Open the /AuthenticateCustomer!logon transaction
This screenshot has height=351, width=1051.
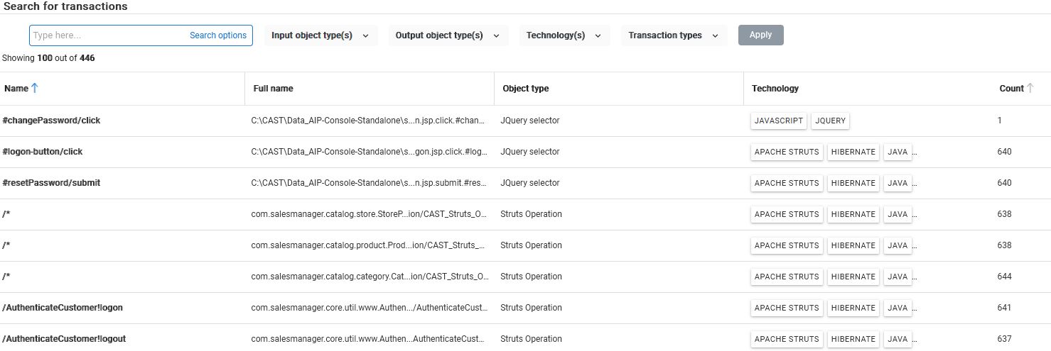[x=63, y=308]
